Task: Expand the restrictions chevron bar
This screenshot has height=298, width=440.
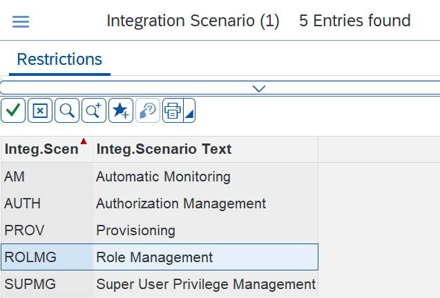Action: point(259,88)
